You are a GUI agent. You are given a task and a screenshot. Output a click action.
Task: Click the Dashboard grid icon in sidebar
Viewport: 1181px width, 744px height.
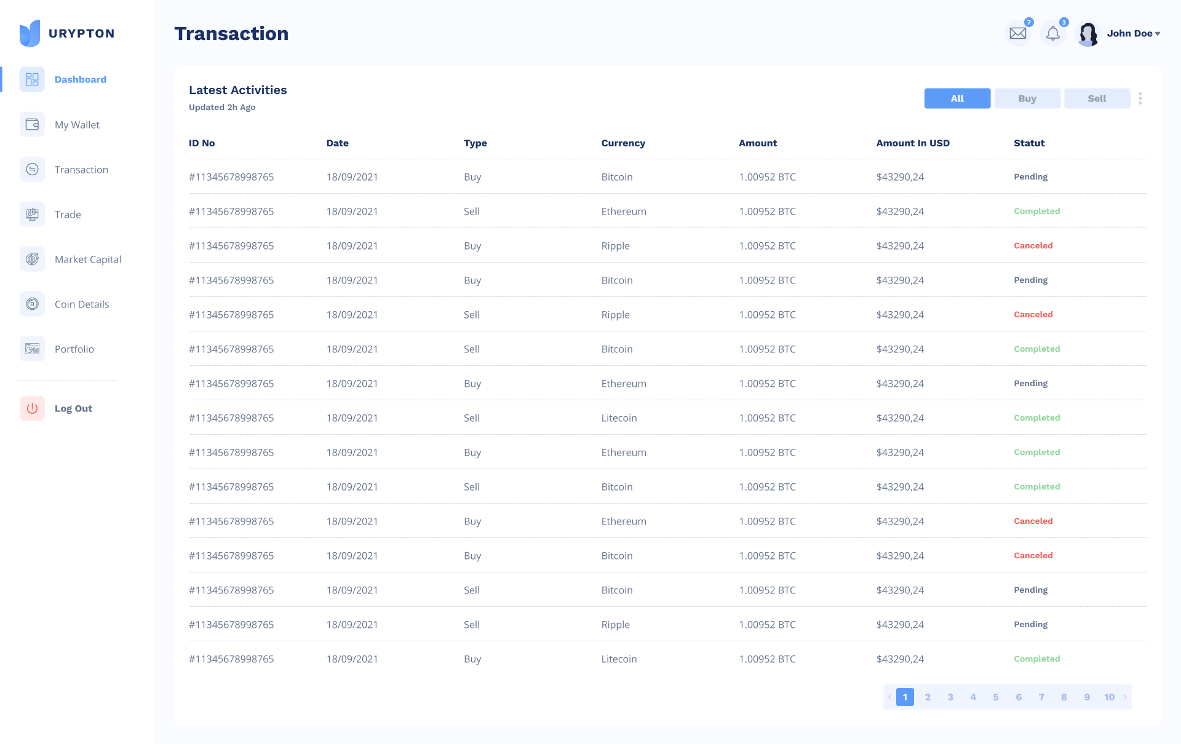32,79
